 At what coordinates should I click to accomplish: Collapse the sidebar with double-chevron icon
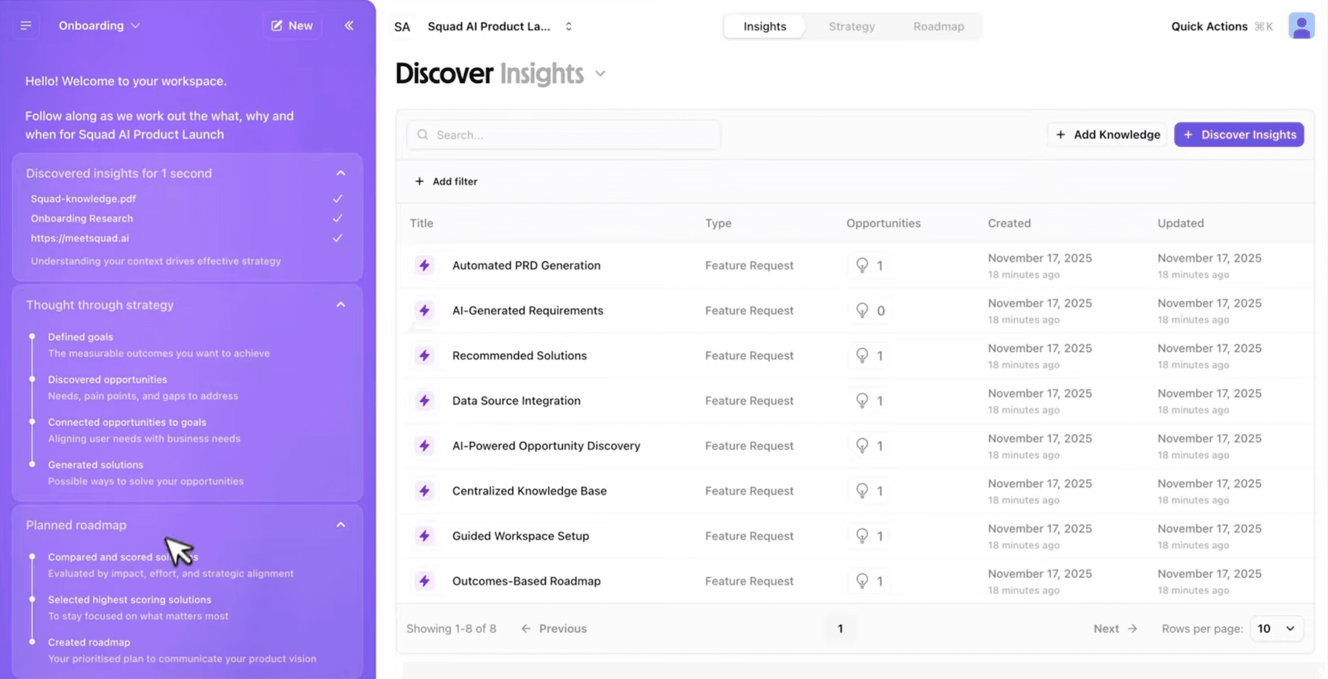point(349,25)
